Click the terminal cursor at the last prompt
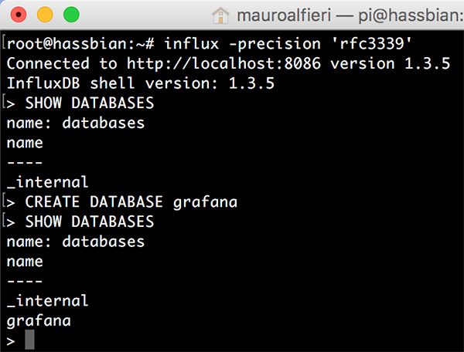 coord(30,340)
